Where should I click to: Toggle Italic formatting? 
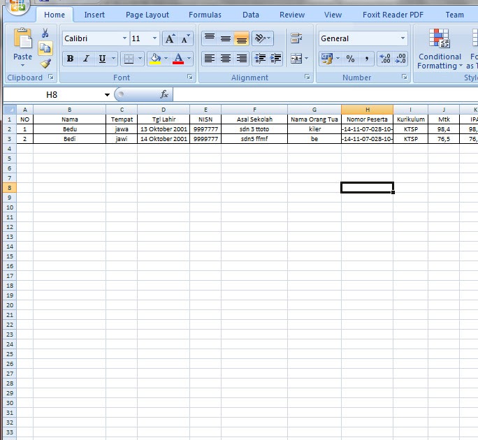(86, 59)
